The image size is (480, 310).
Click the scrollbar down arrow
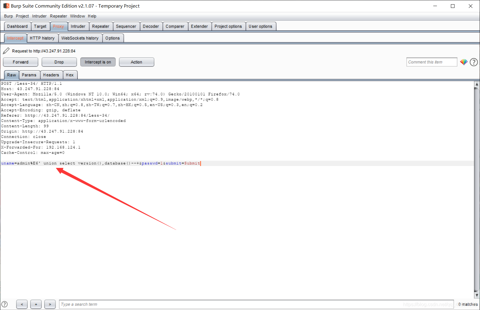(x=477, y=295)
